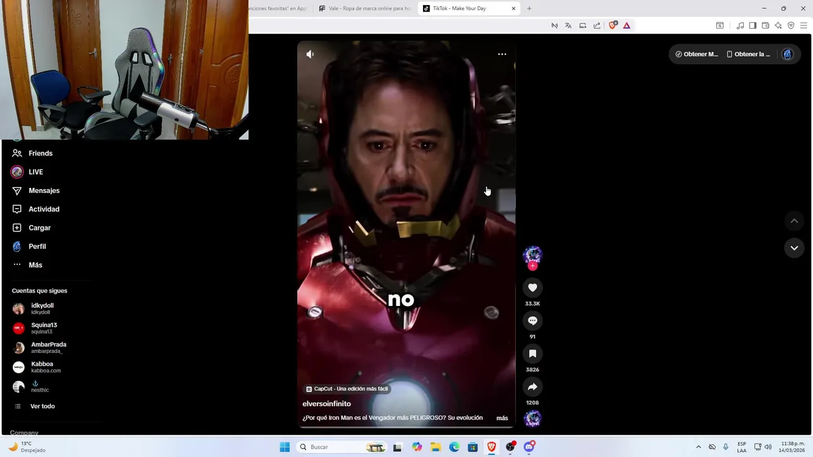Expand the video description with 'más'
Image resolution: width=813 pixels, height=457 pixels.
coord(502,418)
